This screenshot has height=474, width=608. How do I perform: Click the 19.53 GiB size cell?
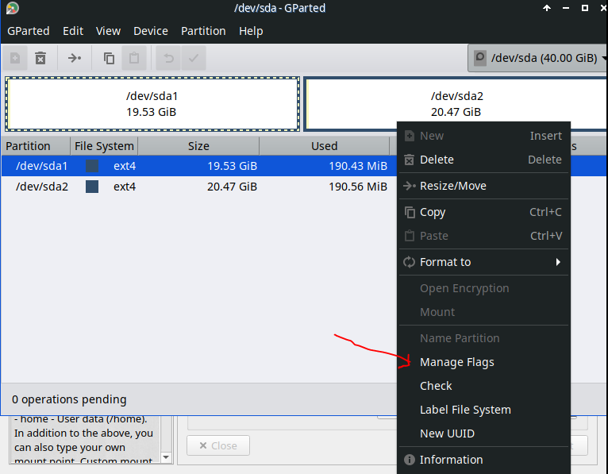pos(232,166)
